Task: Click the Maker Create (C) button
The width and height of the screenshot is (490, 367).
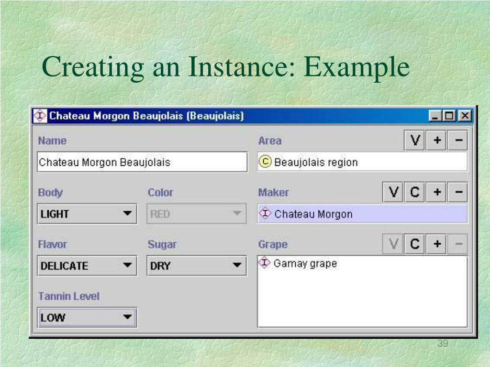Action: [414, 192]
